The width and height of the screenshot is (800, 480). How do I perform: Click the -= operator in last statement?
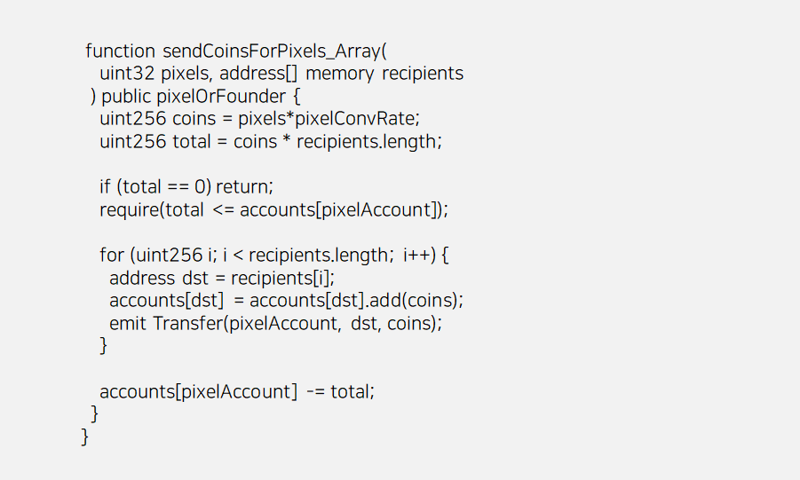pyautogui.click(x=315, y=392)
